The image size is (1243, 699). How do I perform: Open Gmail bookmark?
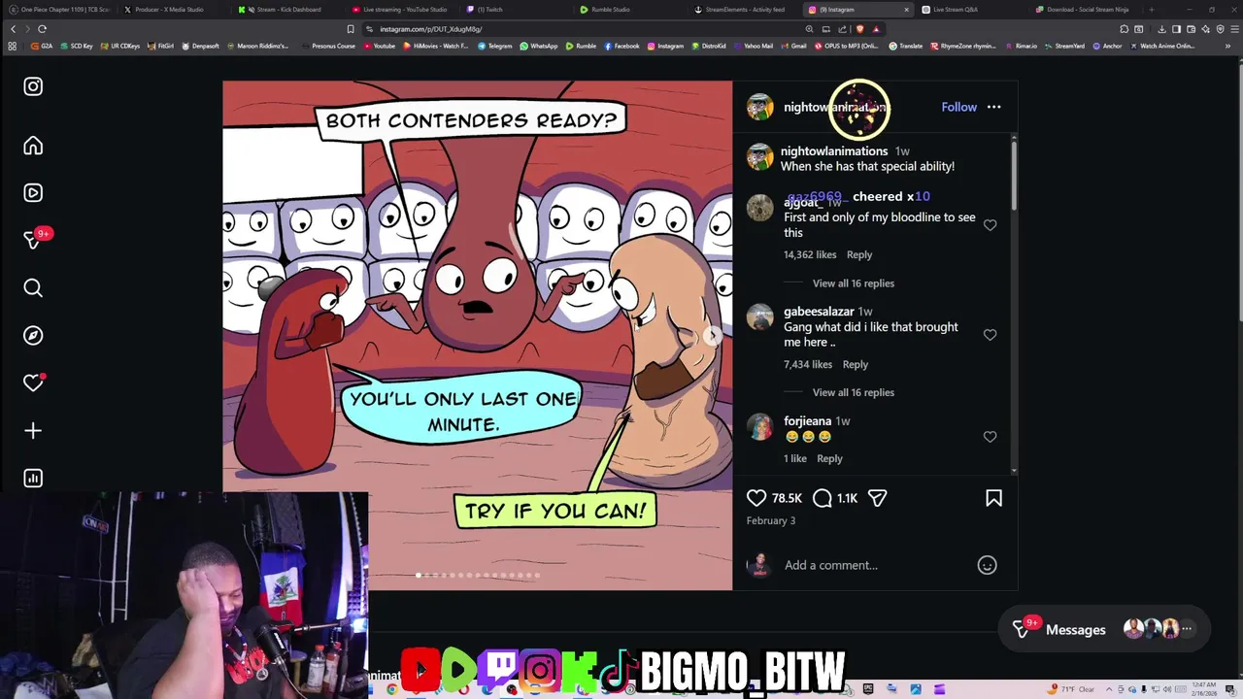tap(793, 46)
